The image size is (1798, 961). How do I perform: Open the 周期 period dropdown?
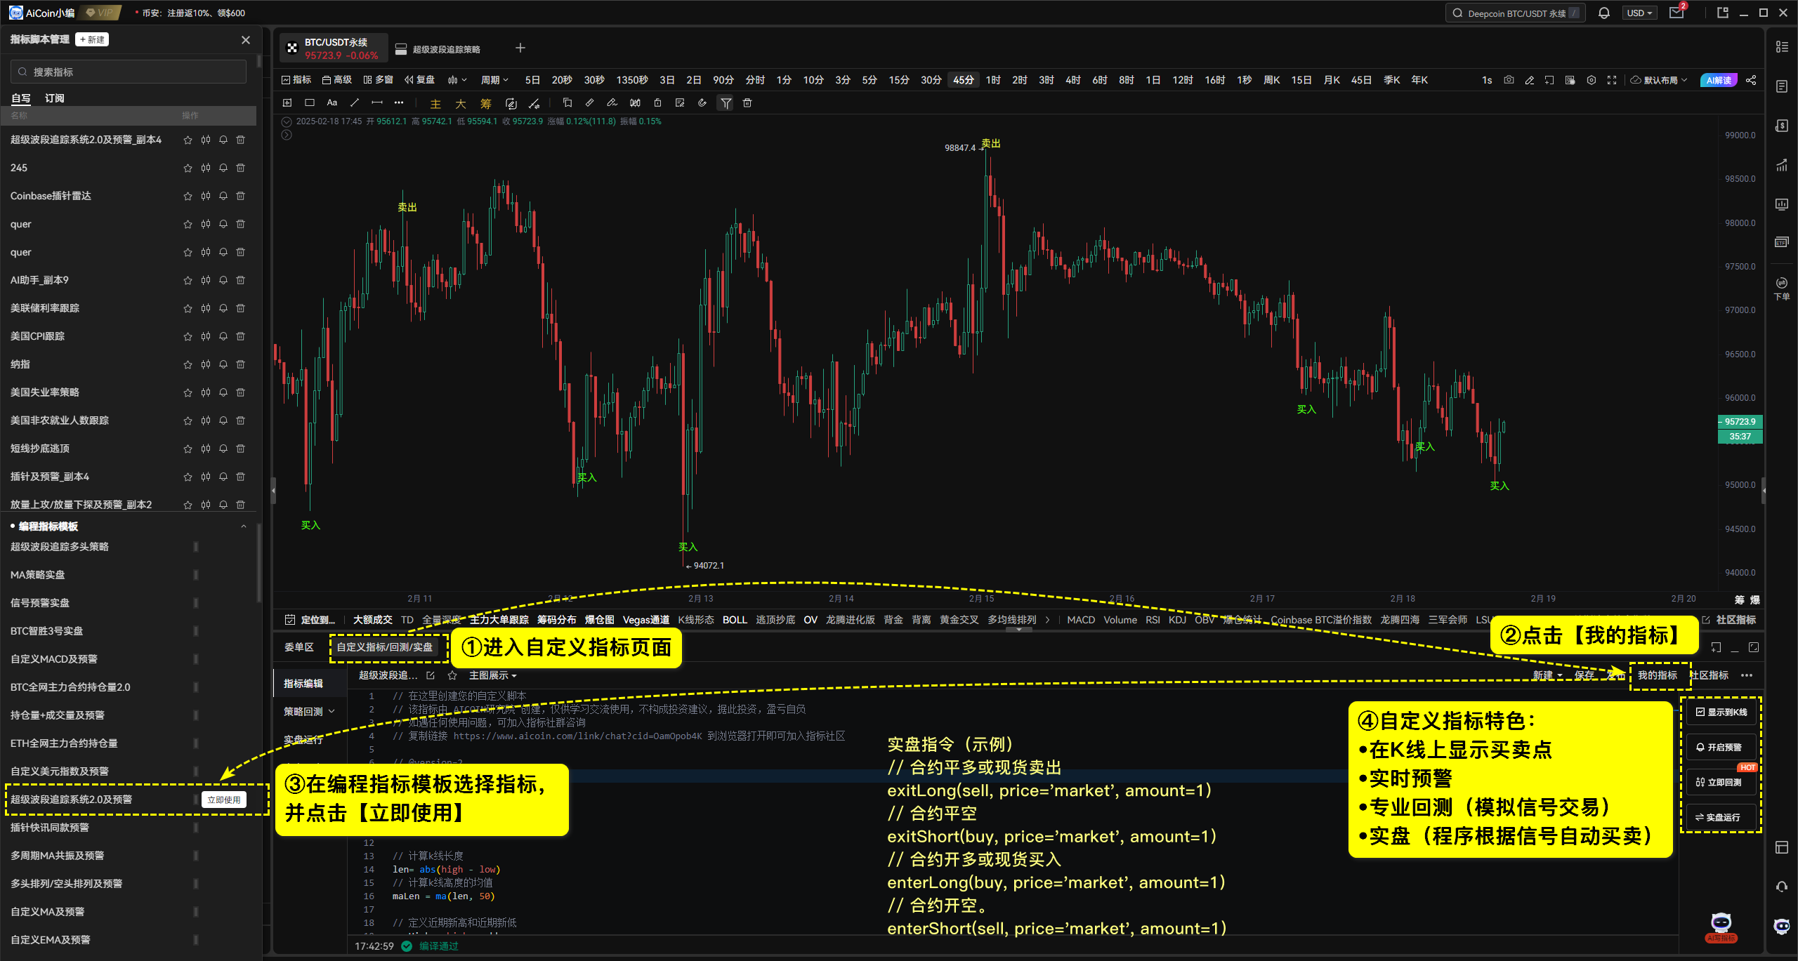(494, 80)
